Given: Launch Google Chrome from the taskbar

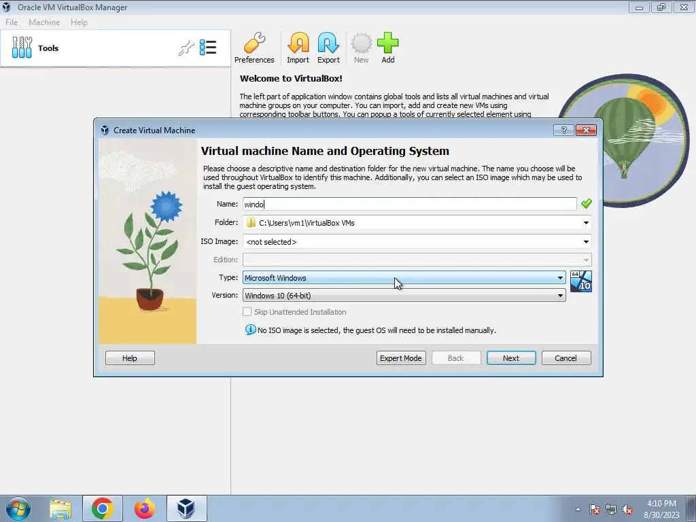Looking at the screenshot, I should [103, 508].
